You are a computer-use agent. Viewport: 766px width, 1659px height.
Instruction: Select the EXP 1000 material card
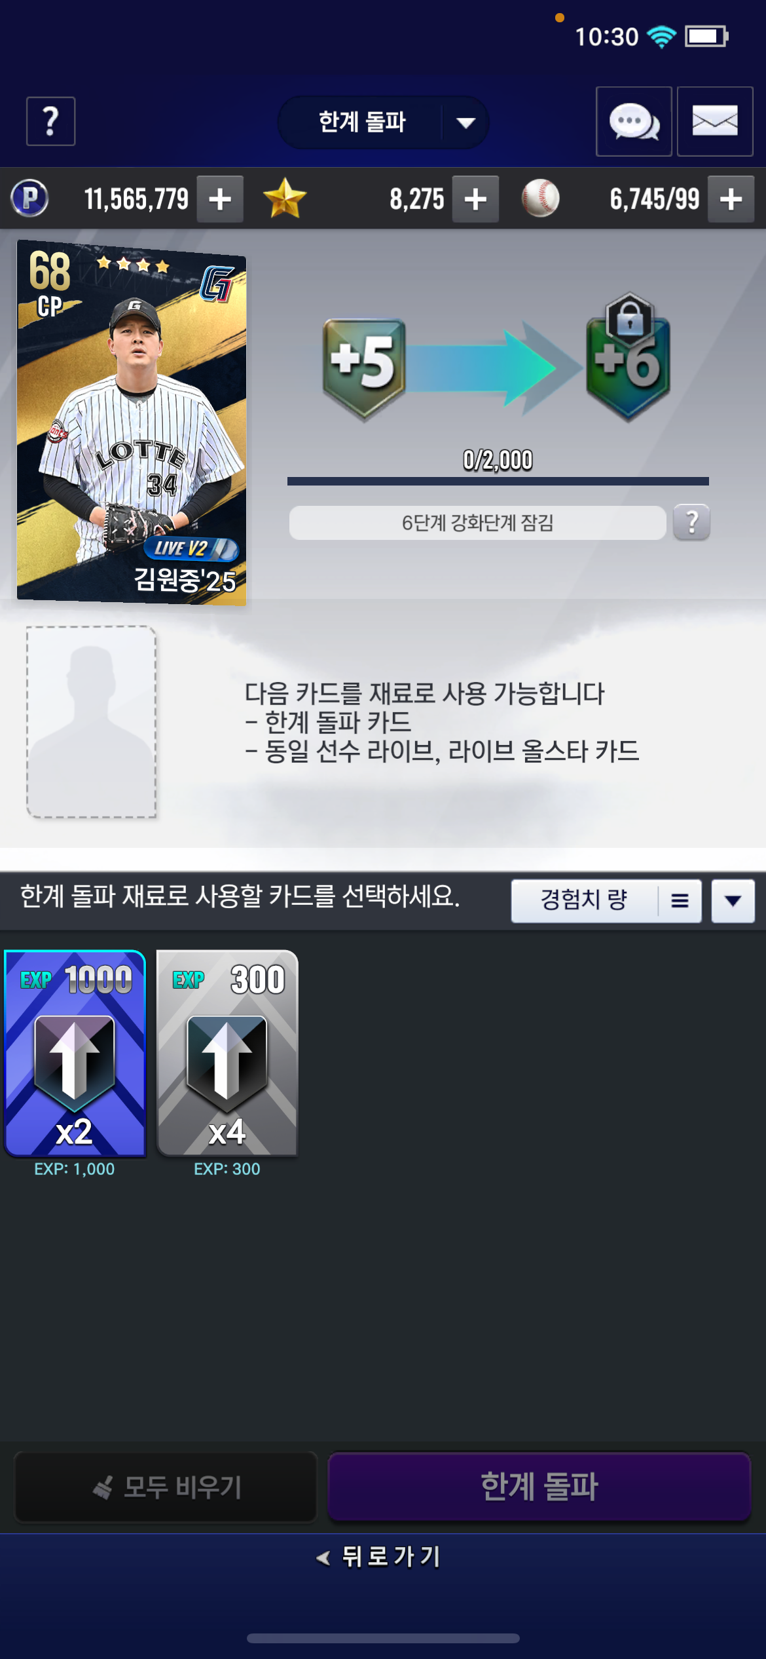[75, 1054]
